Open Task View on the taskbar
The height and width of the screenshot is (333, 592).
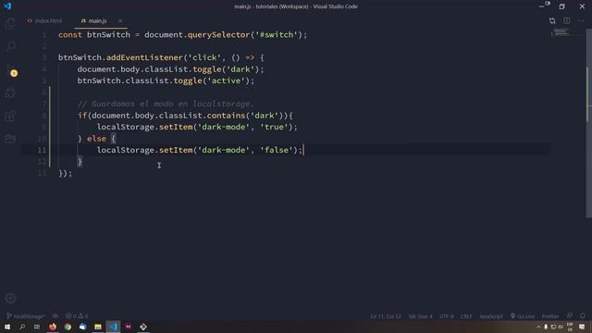point(37,327)
